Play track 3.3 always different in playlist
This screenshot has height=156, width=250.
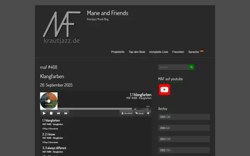[54, 148]
